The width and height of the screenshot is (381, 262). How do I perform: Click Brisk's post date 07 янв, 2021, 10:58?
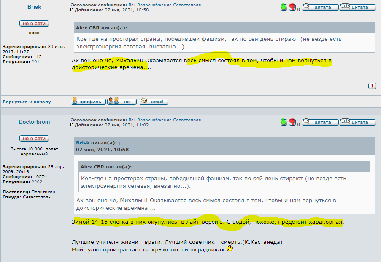tap(127, 10)
